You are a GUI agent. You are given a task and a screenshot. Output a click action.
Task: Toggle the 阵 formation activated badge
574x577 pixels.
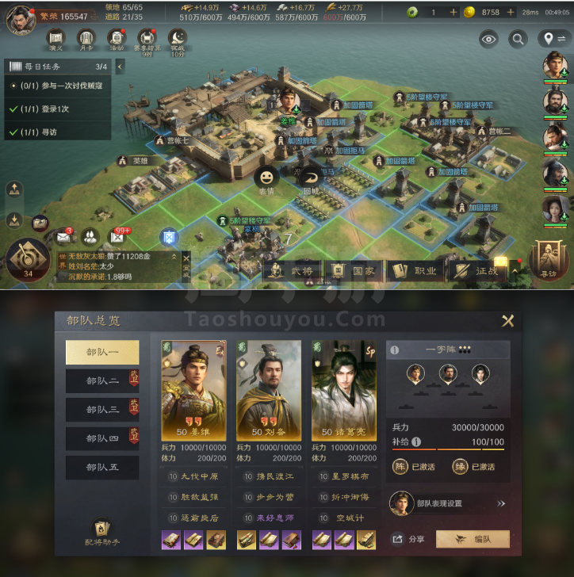tap(414, 467)
